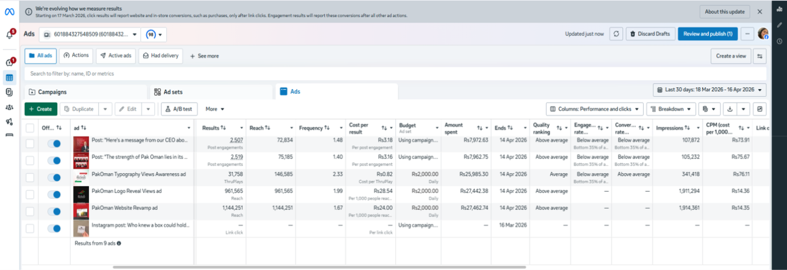Open the Account overview sidebar icon
Screen dimensions: 787x270
9,62
